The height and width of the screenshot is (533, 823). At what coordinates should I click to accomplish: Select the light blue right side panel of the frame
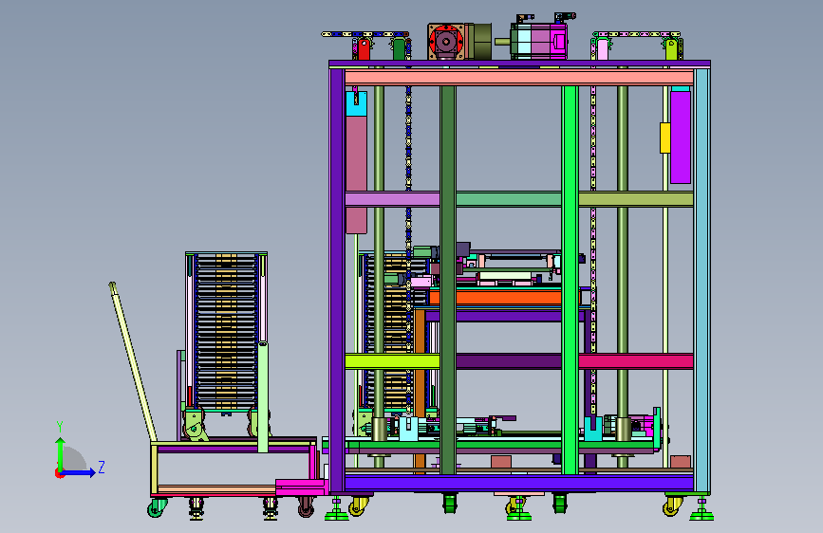[702, 280]
